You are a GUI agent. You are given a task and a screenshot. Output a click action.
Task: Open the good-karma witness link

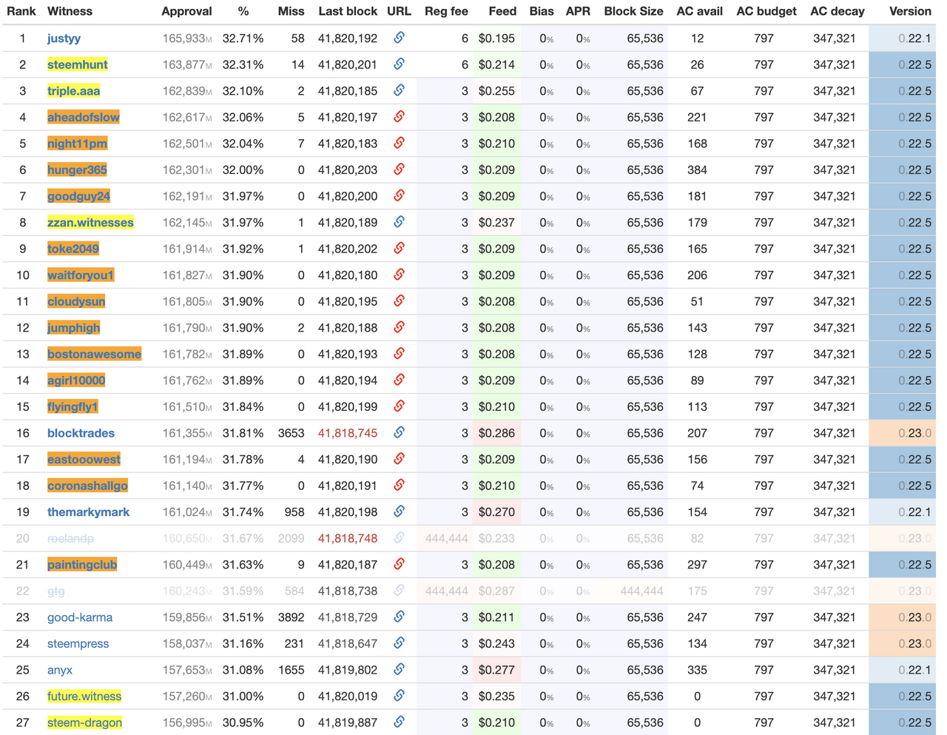click(80, 617)
